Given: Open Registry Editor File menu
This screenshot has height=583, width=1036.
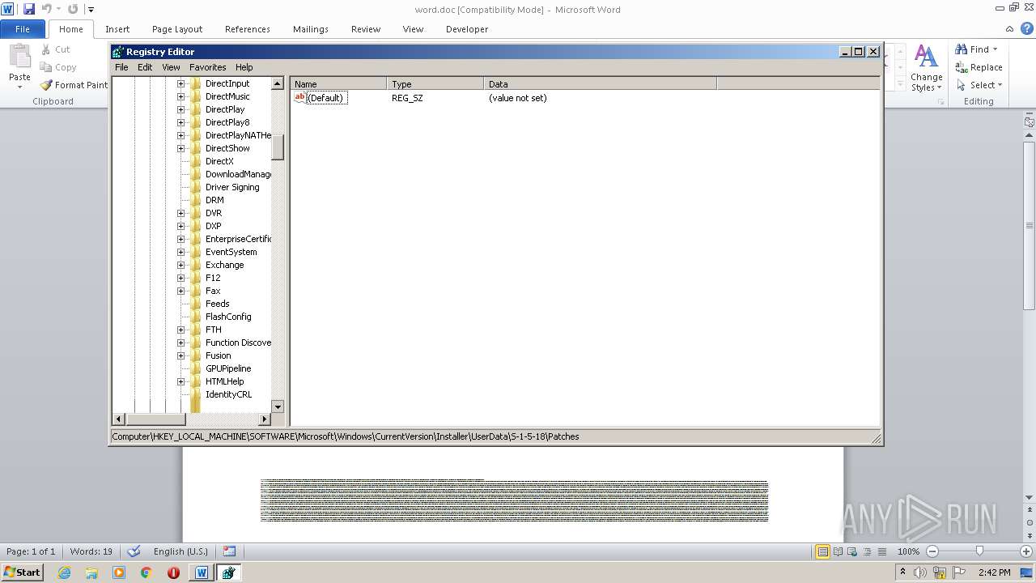Looking at the screenshot, I should point(121,67).
